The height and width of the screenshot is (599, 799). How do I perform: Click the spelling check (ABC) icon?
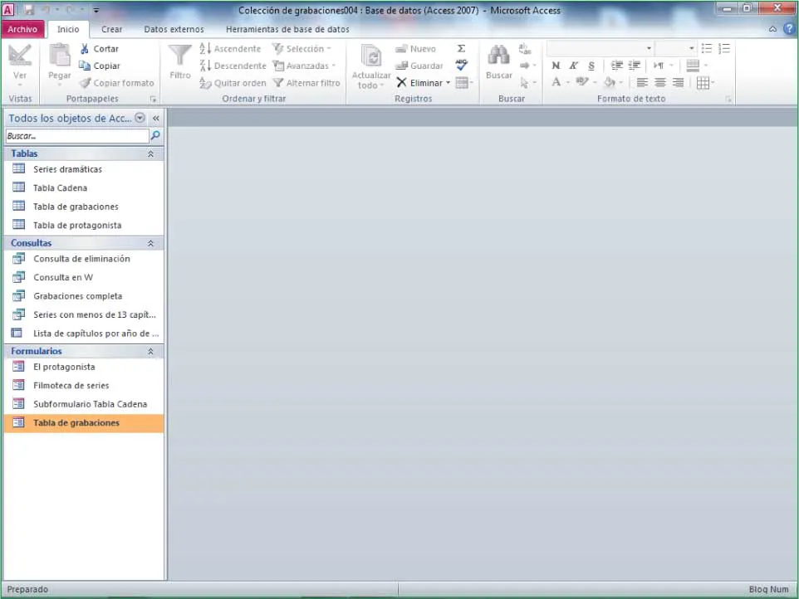tap(462, 65)
